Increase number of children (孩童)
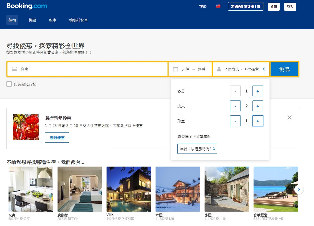Image resolution: width=314 pixels, height=226 pixels. [258, 121]
